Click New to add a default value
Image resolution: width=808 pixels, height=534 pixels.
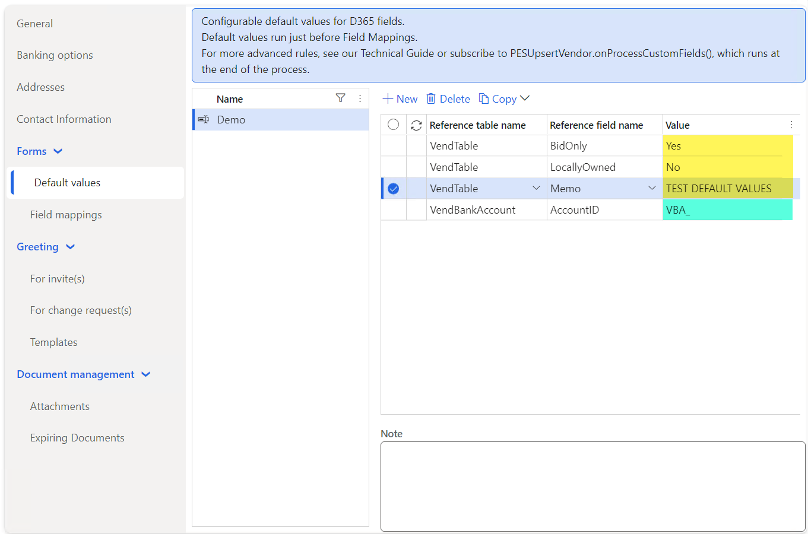400,98
